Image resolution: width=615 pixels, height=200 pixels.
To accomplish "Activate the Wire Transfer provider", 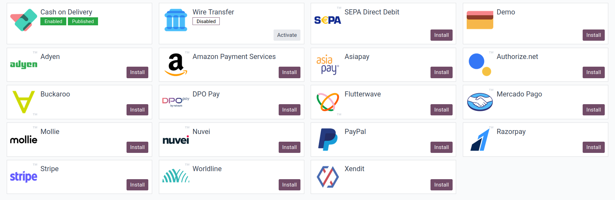I will (287, 35).
